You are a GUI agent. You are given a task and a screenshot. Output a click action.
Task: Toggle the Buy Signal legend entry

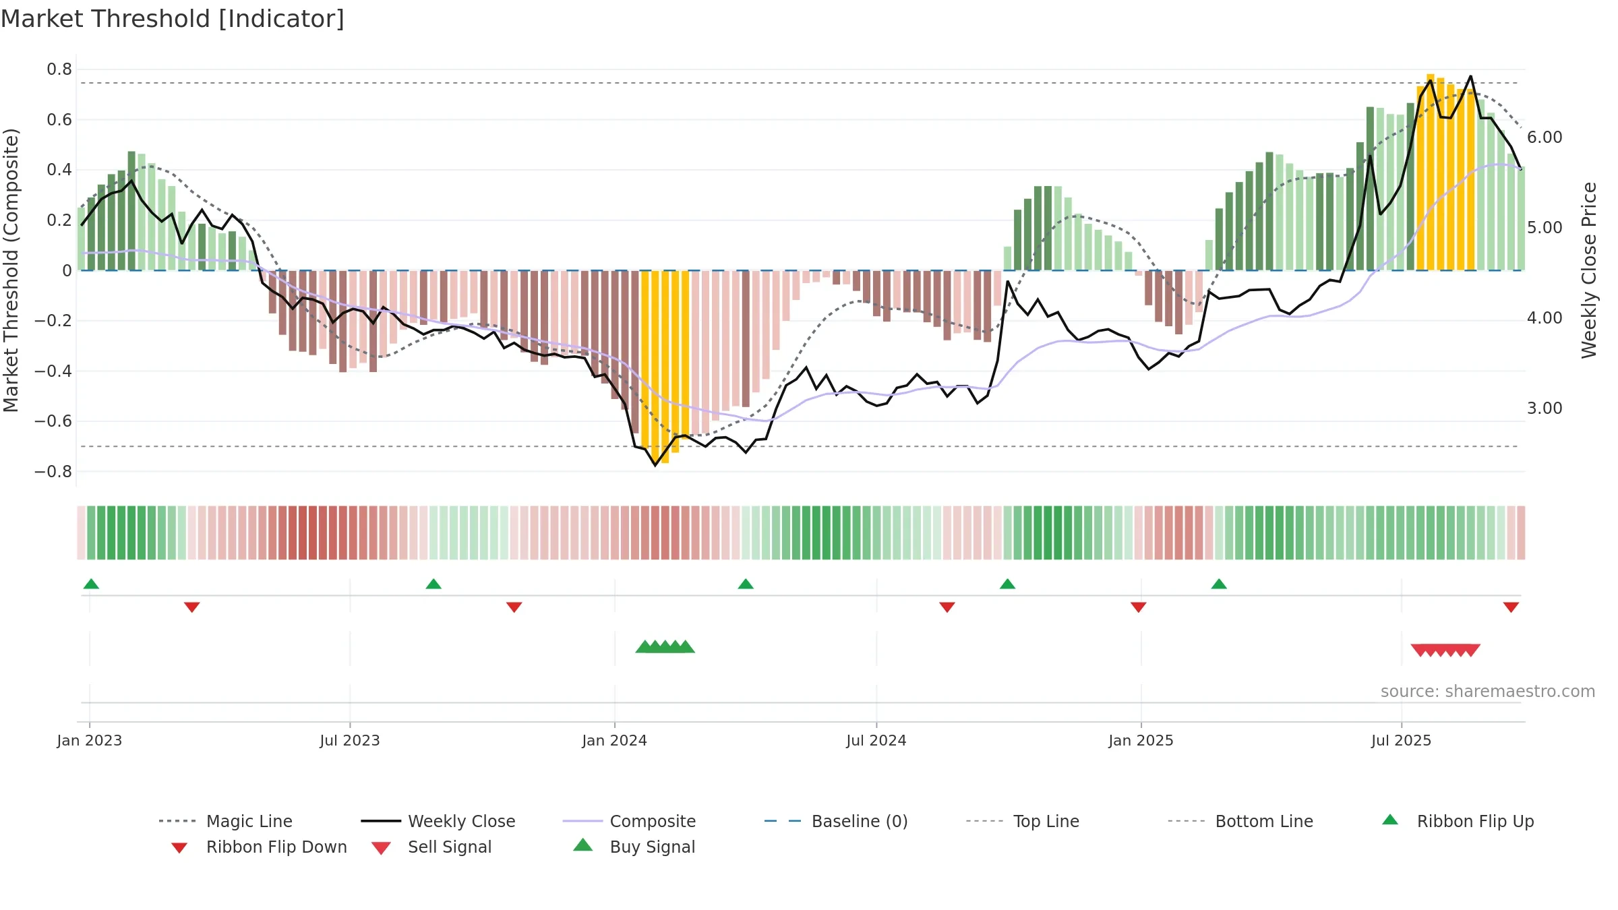coord(634,847)
